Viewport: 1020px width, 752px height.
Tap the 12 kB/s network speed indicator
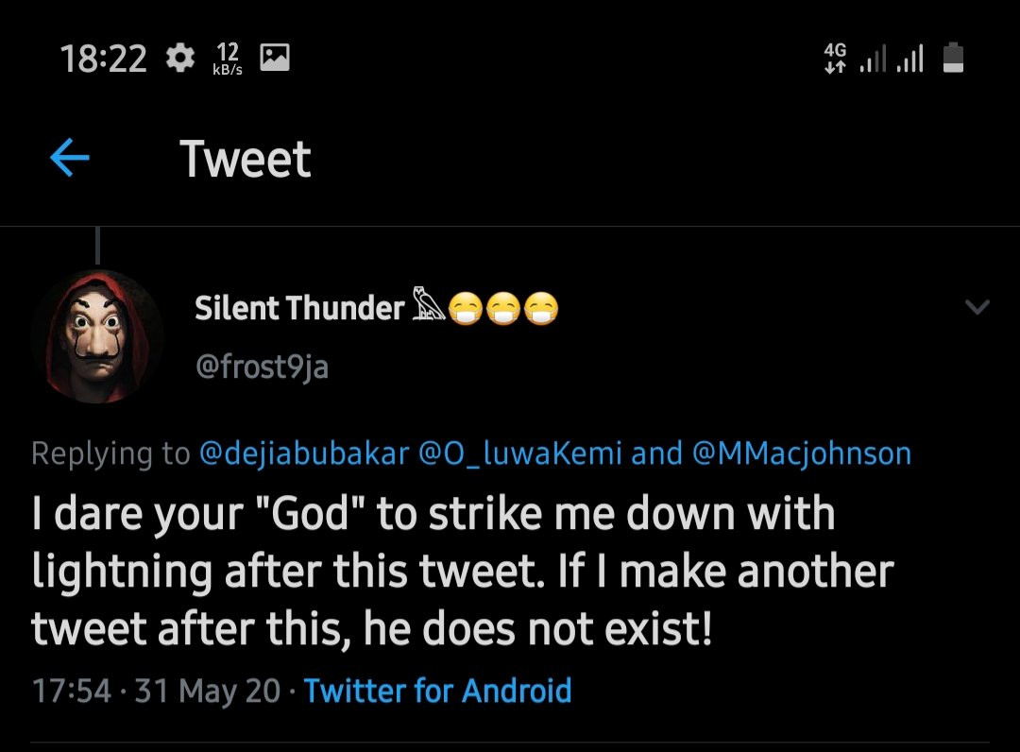click(228, 60)
